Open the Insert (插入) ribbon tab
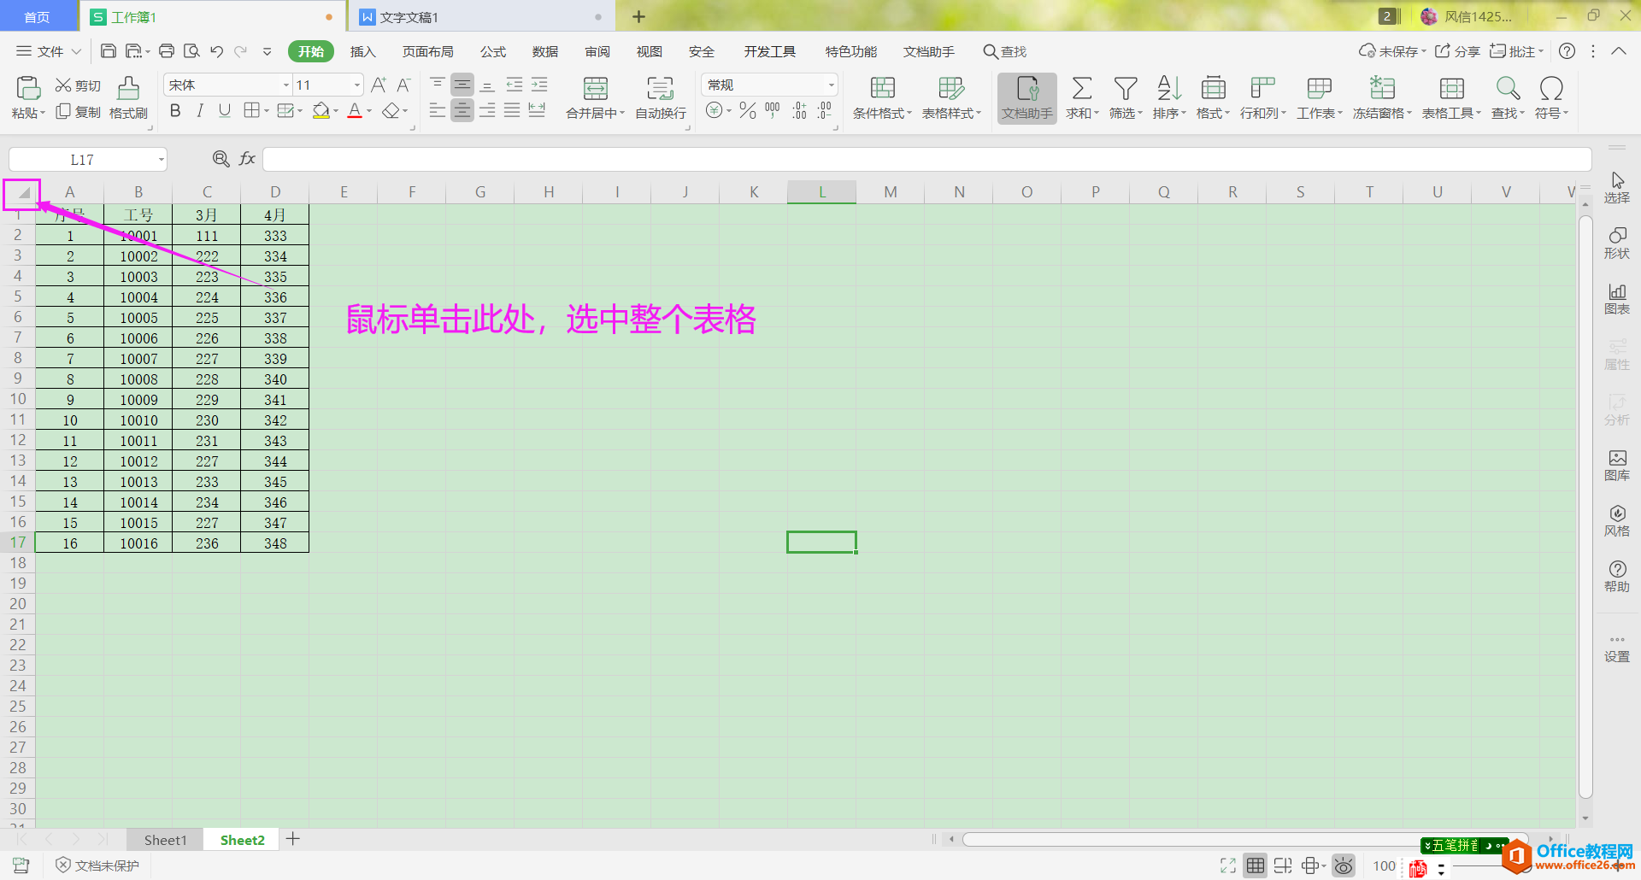Image resolution: width=1641 pixels, height=880 pixels. [363, 51]
